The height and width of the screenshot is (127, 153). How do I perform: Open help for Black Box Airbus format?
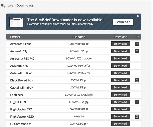(137, 80)
